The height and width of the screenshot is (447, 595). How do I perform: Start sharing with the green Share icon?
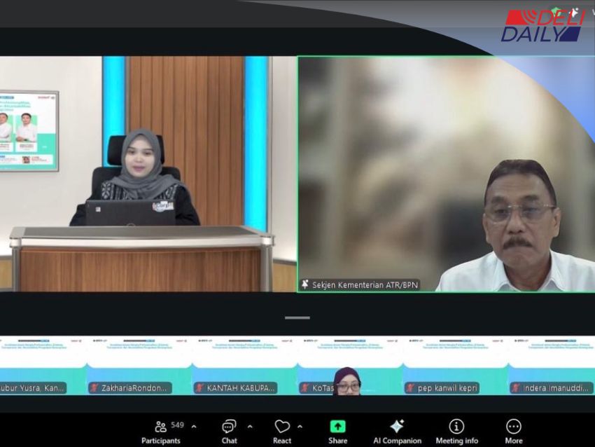click(x=338, y=426)
